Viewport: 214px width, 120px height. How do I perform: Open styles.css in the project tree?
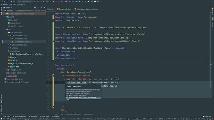point(13,67)
